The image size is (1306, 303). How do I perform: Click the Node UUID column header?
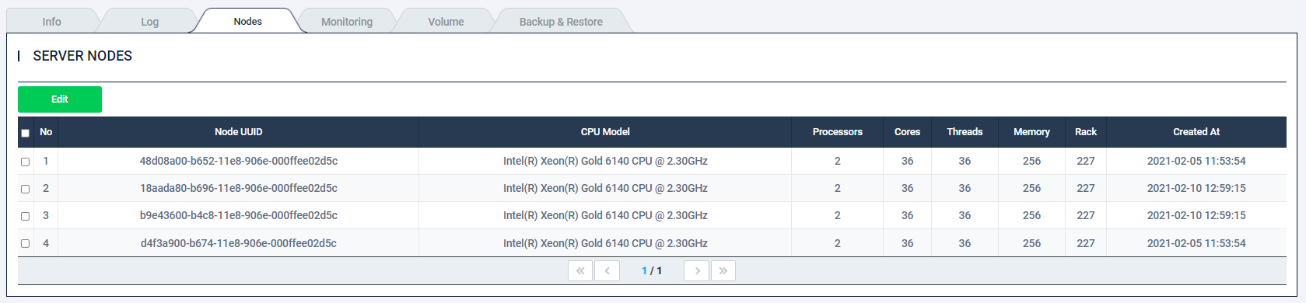(239, 132)
